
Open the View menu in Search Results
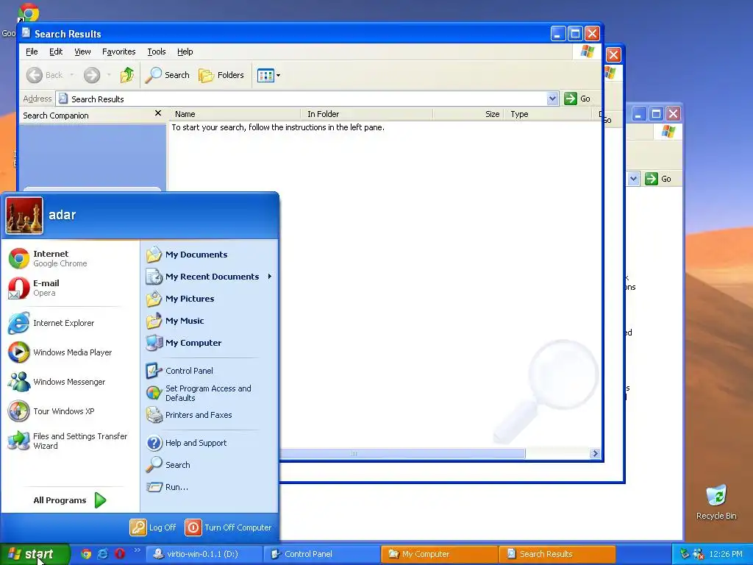click(x=82, y=51)
